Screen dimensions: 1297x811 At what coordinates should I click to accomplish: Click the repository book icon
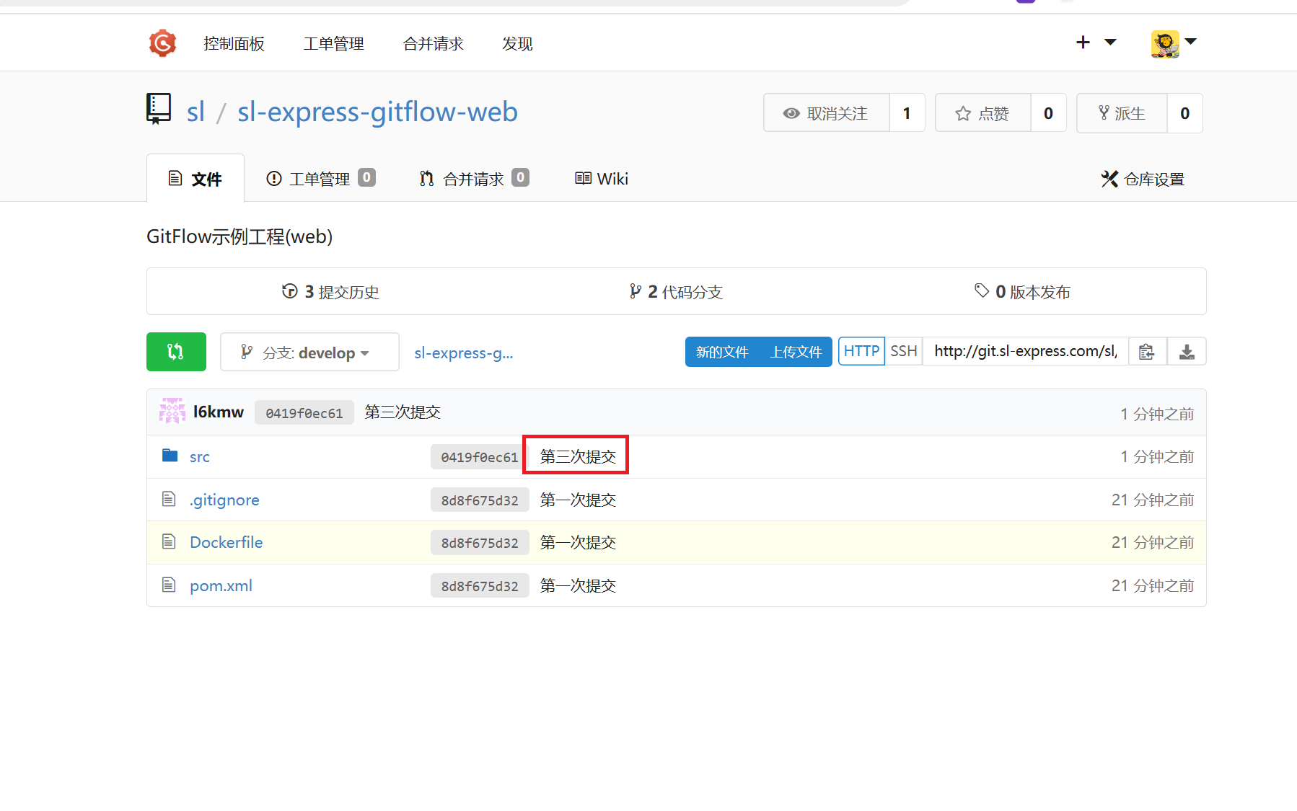pyautogui.click(x=159, y=110)
